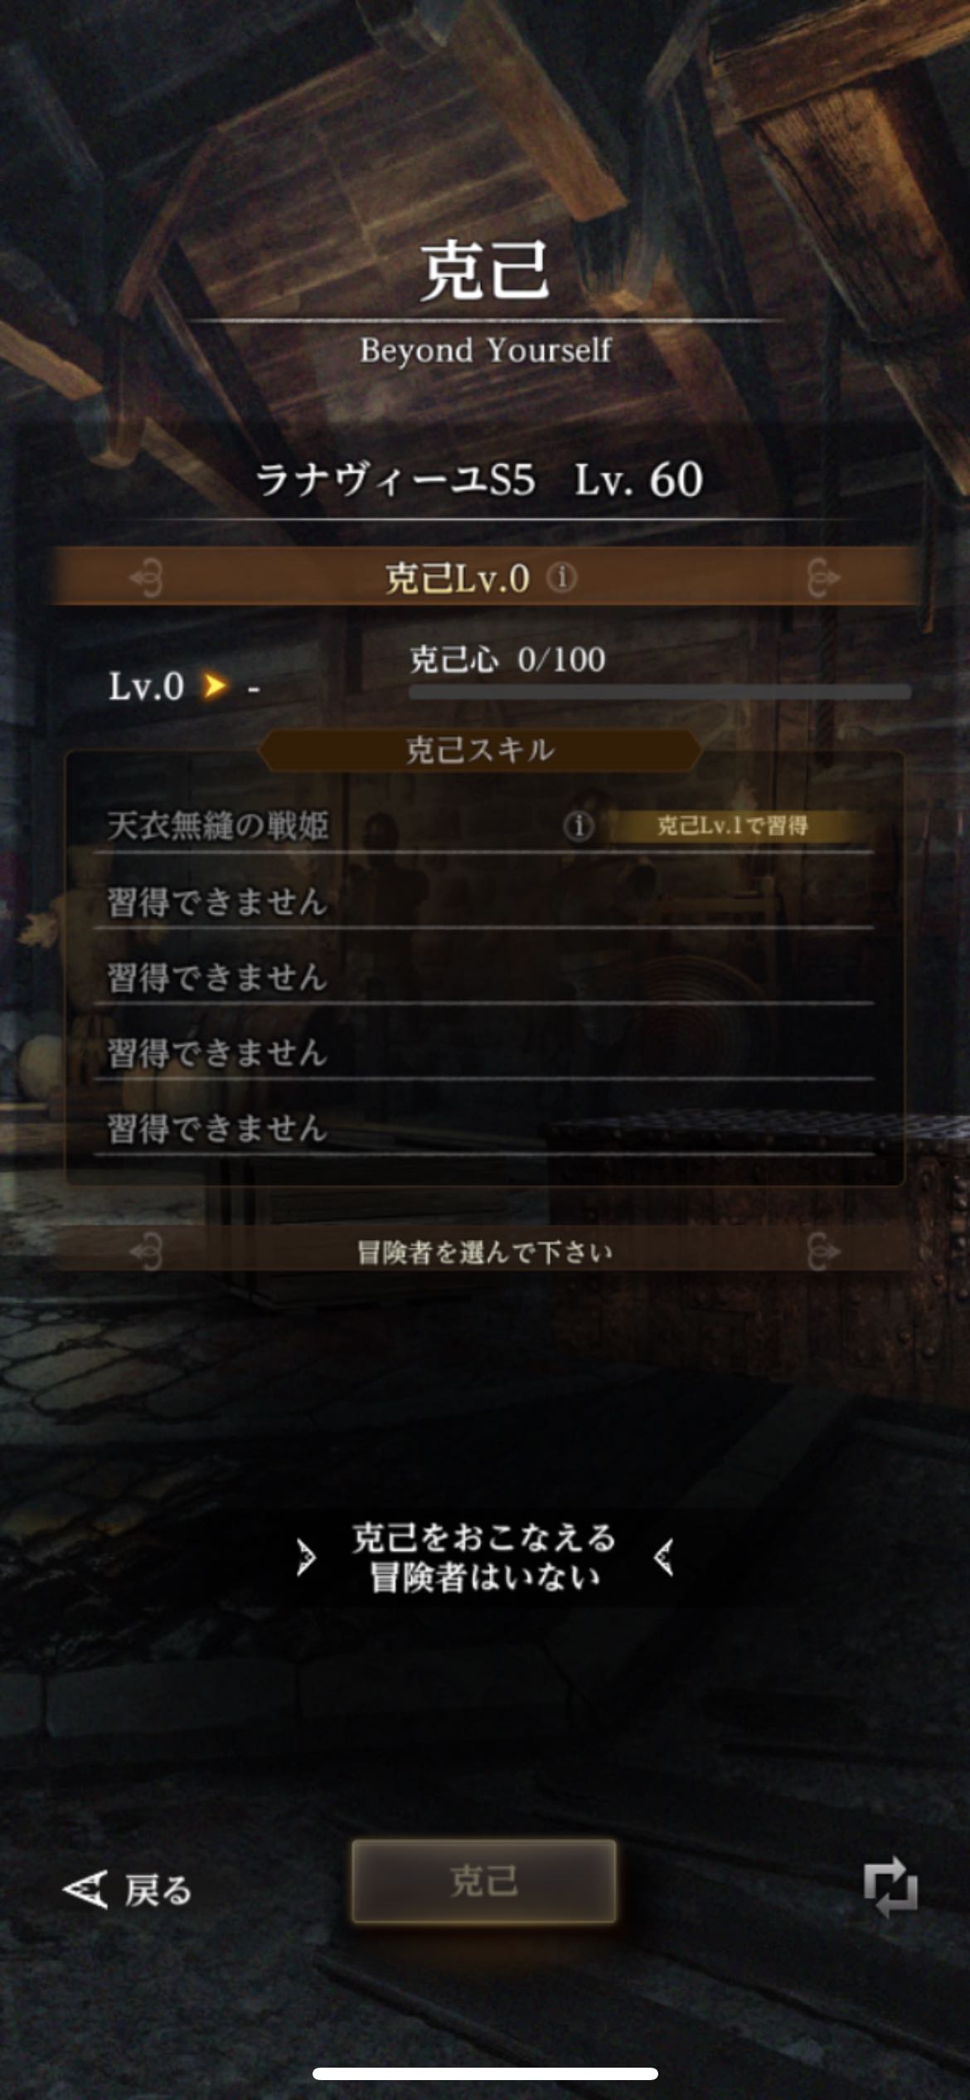970x2100 pixels.
Task: Tap the 戻る back label
Action: pos(158,1890)
